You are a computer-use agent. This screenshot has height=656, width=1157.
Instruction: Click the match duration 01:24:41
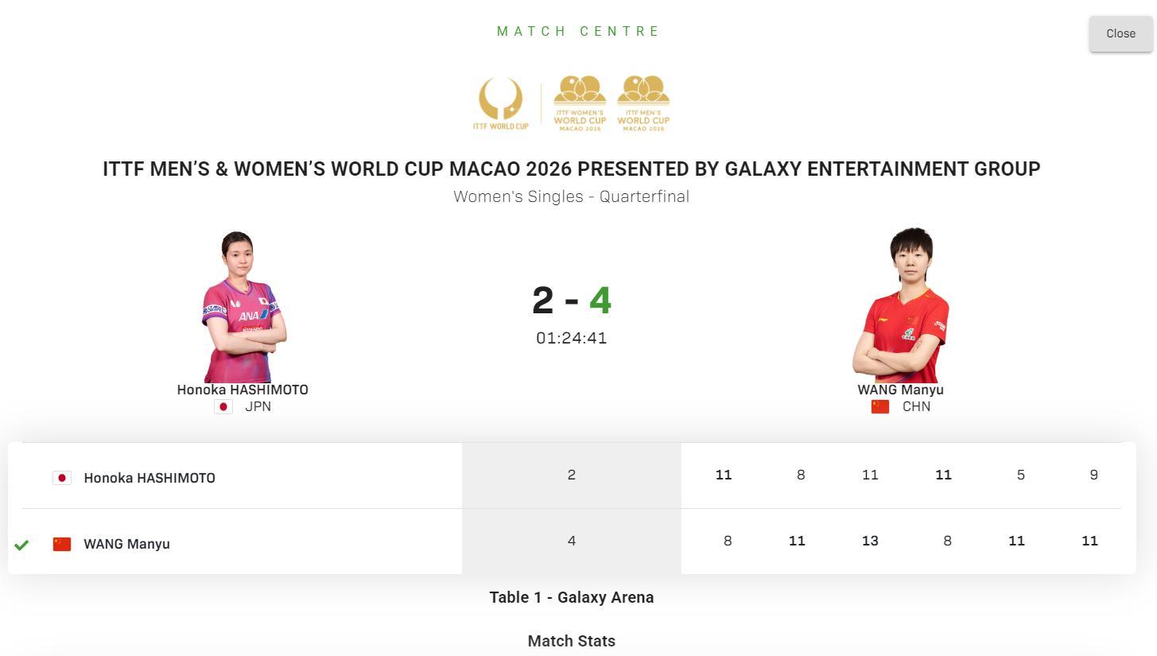point(571,338)
